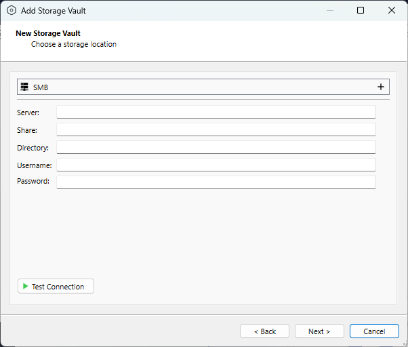
Task: Click into the Share text box
Action: [216, 129]
